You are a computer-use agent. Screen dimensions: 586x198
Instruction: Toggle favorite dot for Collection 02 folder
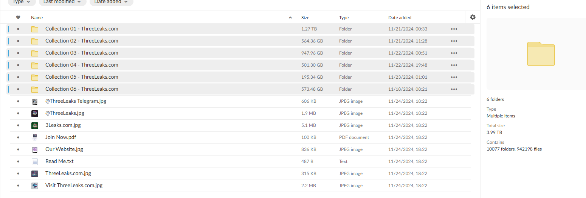coord(18,41)
